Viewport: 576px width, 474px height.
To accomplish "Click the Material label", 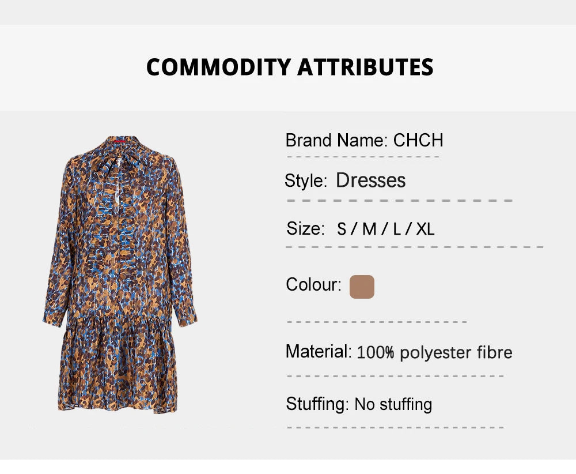I will 318,351.
